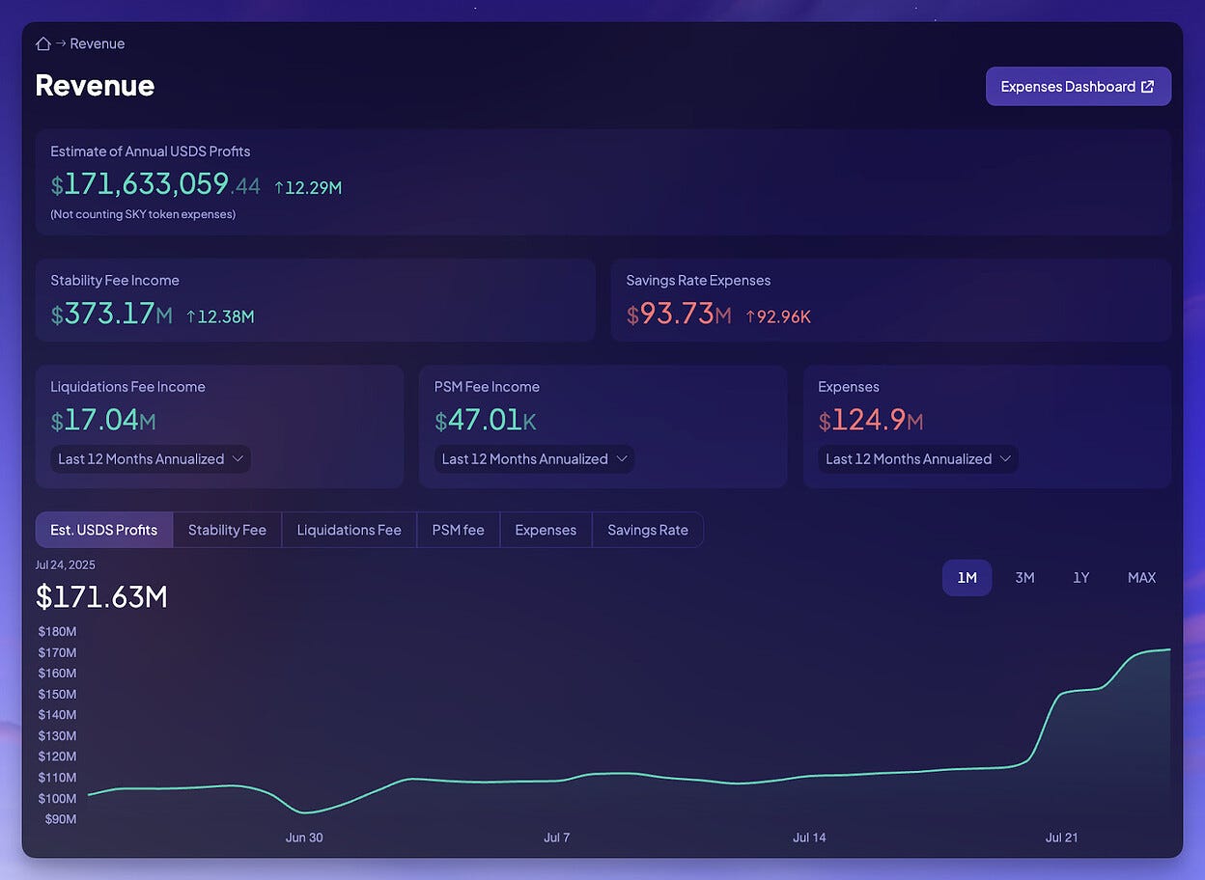Image resolution: width=1205 pixels, height=880 pixels.
Task: Open the PSM fee tab
Action: pyautogui.click(x=458, y=530)
